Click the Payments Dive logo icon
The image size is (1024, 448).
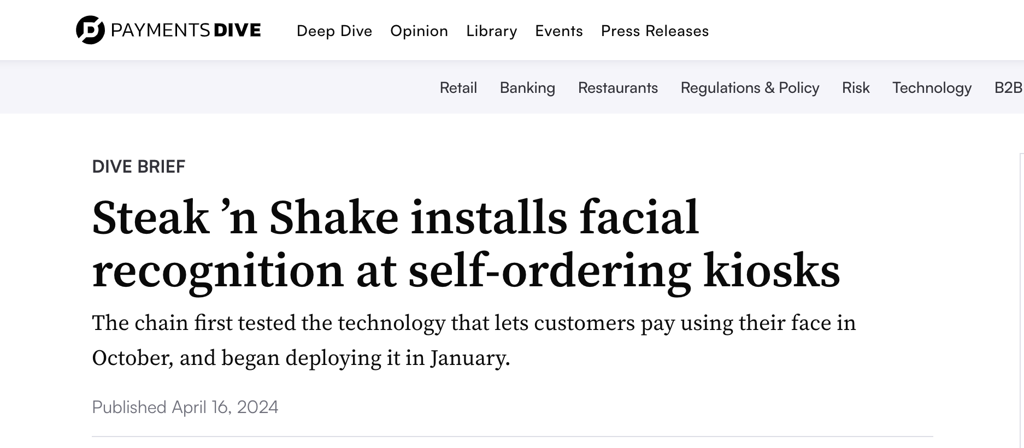click(90, 30)
